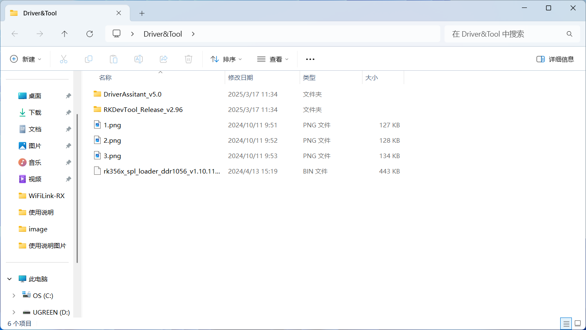586x330 pixels.
Task: Toggle the details pane (详细信息)
Action: [555, 59]
